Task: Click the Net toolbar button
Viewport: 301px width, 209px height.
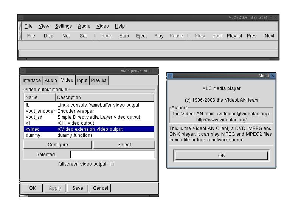Action: (66, 36)
